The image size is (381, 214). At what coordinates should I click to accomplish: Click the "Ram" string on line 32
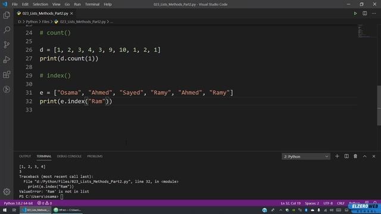coord(97,101)
